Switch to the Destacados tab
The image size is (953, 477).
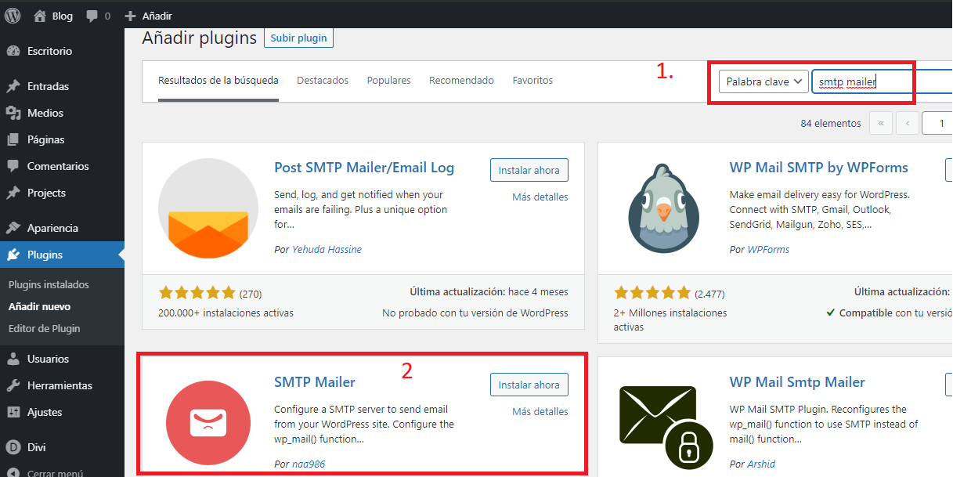tap(323, 81)
